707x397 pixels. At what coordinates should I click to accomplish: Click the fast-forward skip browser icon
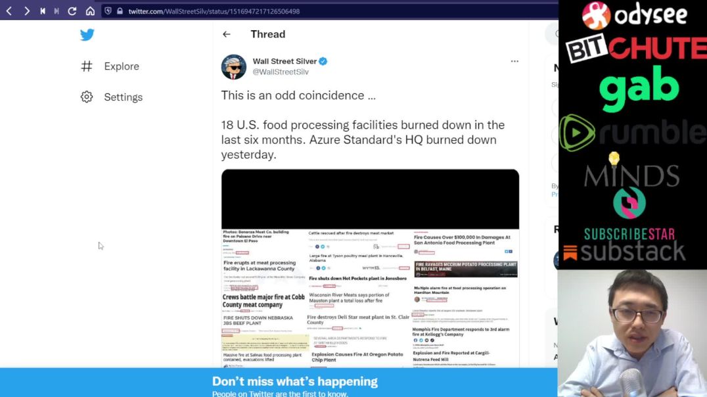tap(57, 11)
